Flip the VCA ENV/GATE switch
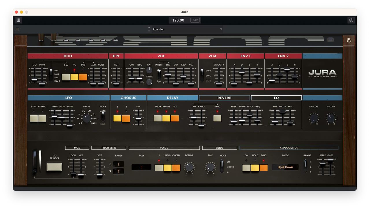The height and width of the screenshot is (208, 370). (x=202, y=75)
